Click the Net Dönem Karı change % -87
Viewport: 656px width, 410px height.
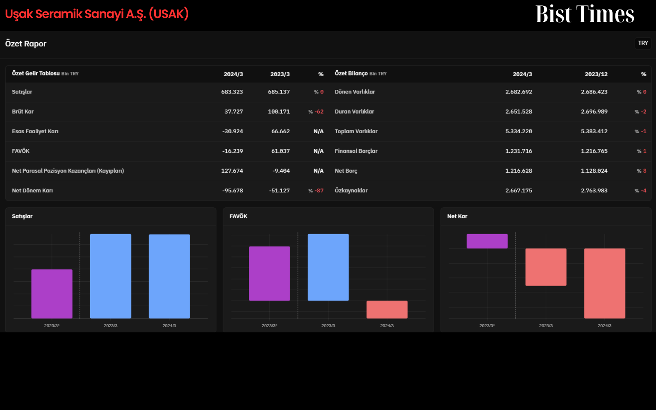316,191
